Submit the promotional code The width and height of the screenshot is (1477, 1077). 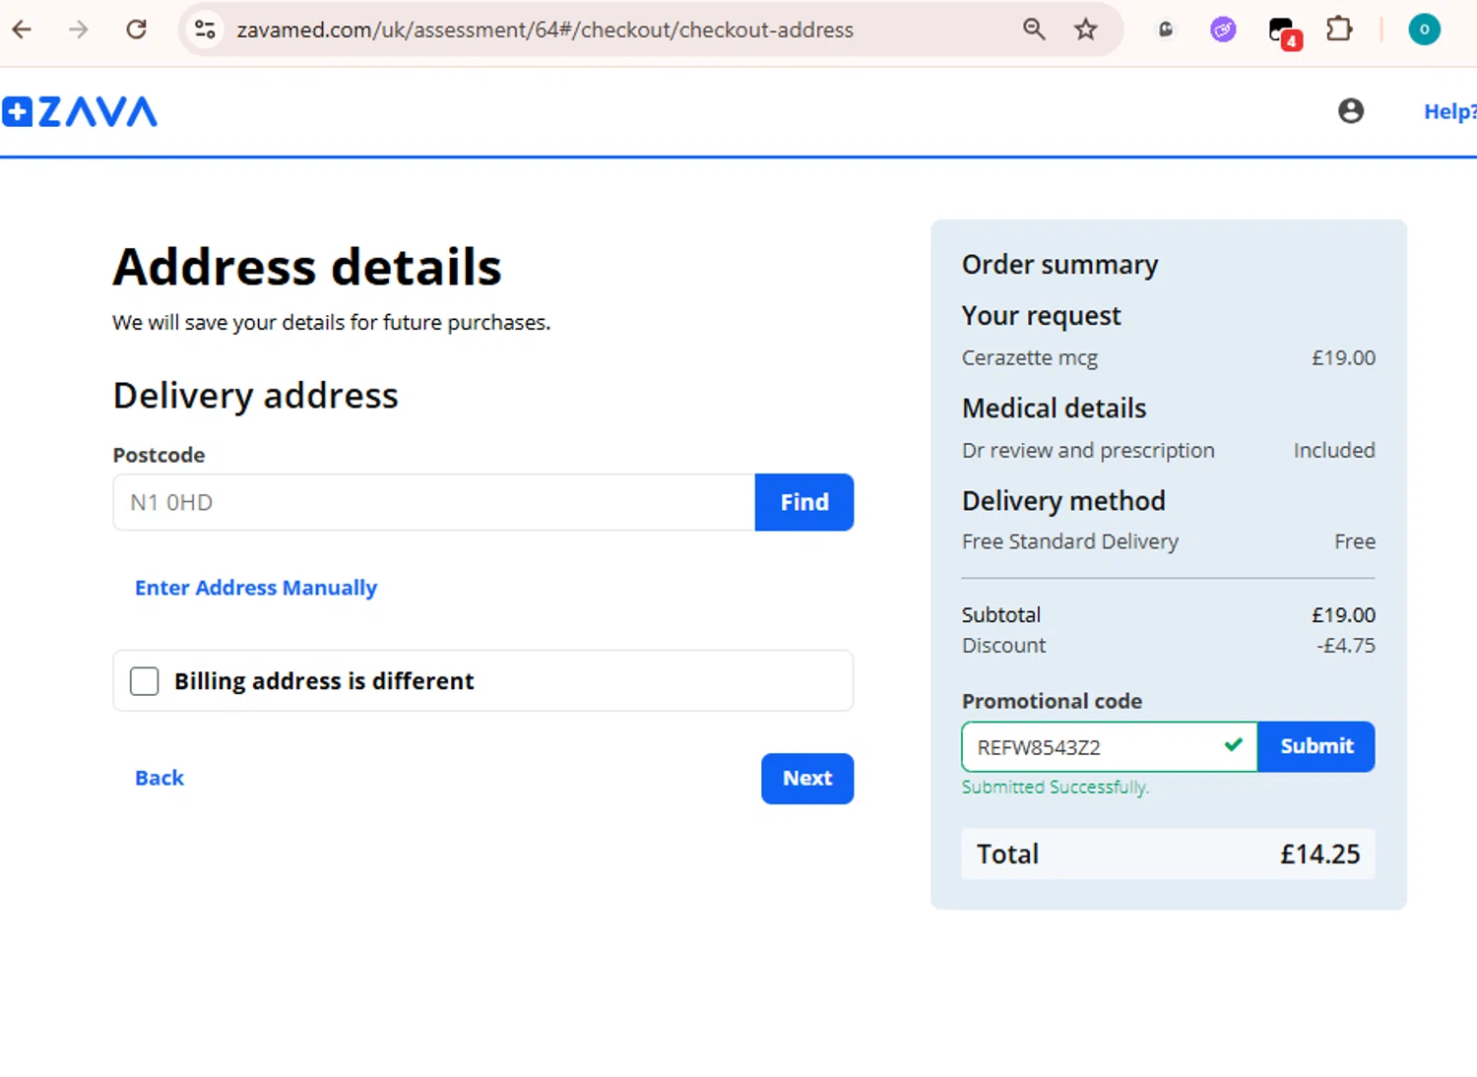coord(1316,746)
